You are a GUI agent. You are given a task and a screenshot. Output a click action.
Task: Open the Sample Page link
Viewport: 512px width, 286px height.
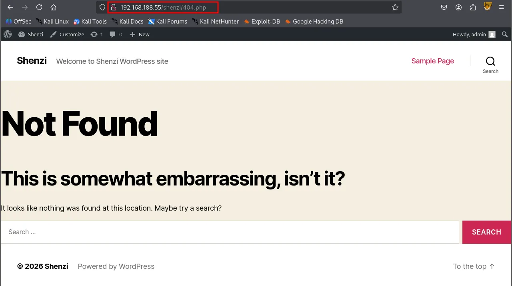coord(432,61)
